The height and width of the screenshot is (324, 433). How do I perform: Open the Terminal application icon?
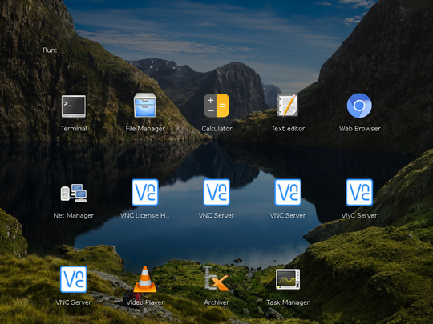74,106
